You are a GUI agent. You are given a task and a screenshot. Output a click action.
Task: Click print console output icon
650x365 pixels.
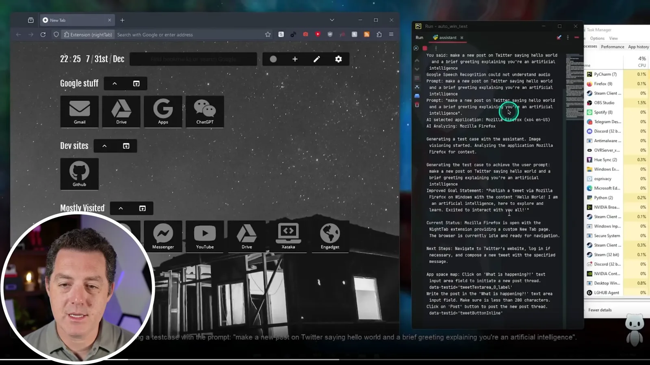point(417,96)
